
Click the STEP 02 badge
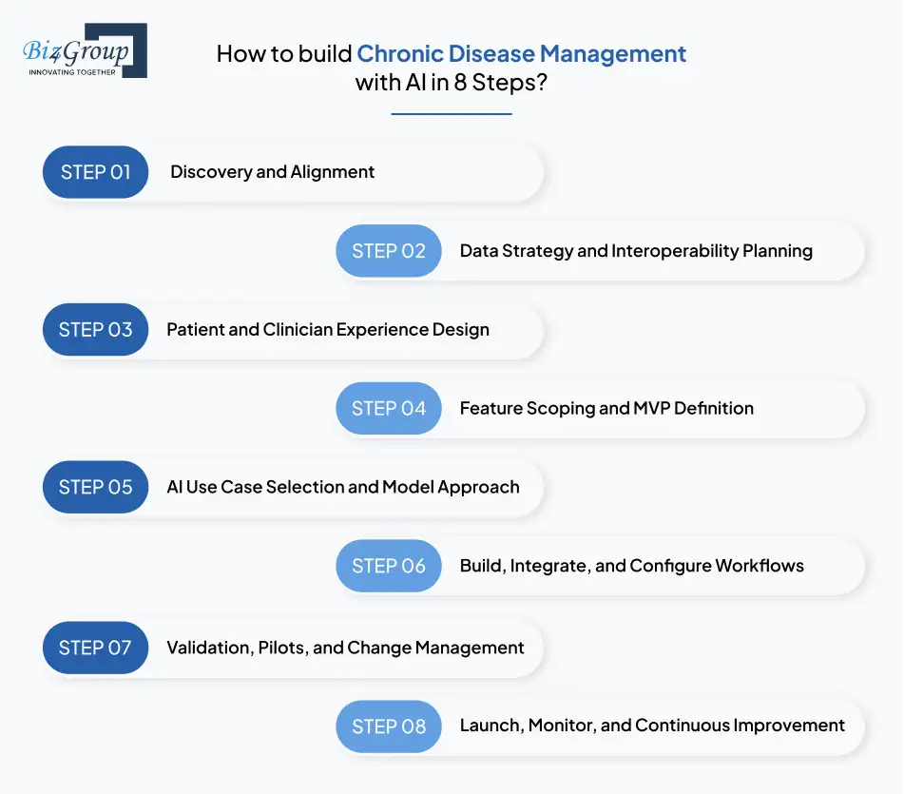tap(389, 251)
